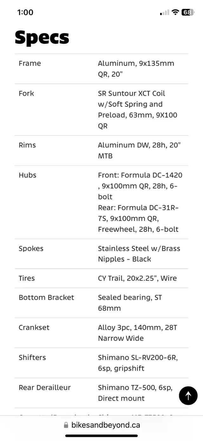This screenshot has width=203, height=441.
Task: Tap the Crankset row label
Action: coord(34,327)
